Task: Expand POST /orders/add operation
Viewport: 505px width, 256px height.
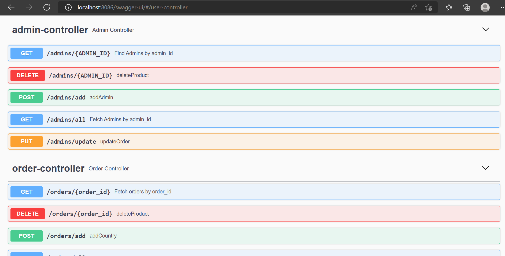Action: [x=254, y=236]
